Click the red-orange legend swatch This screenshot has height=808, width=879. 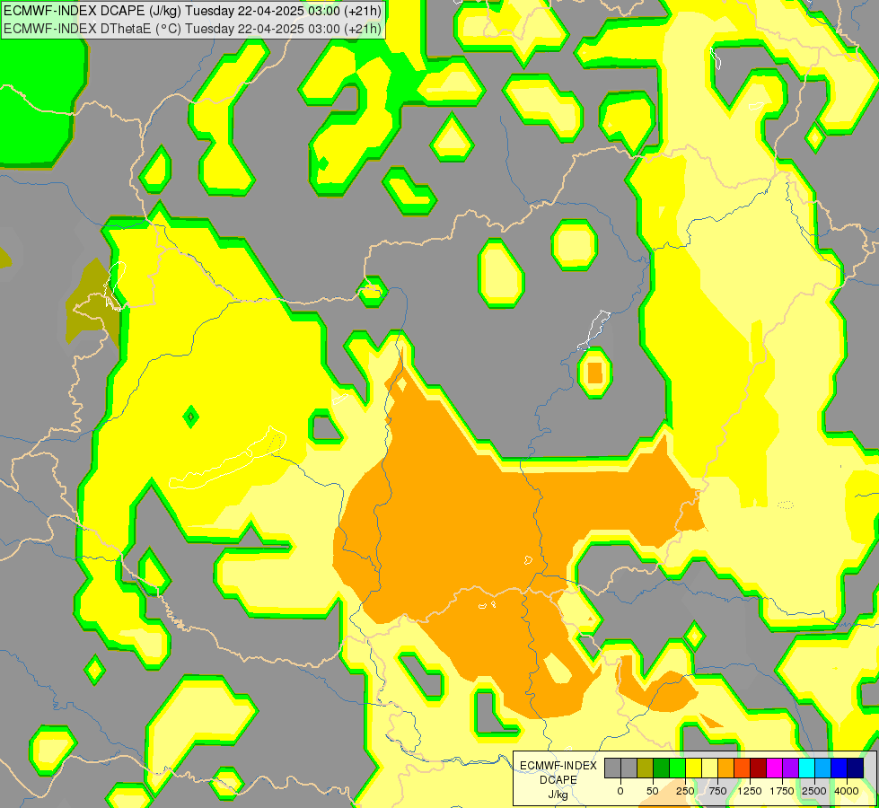coord(742,768)
